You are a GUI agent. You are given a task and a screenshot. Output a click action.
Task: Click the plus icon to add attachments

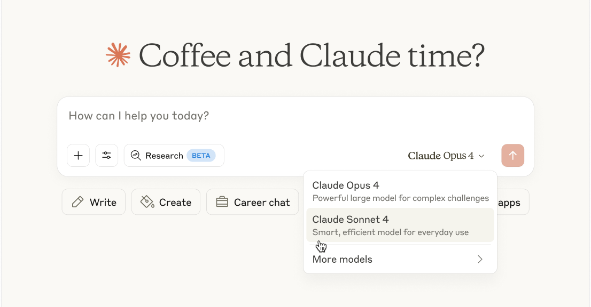click(x=78, y=156)
